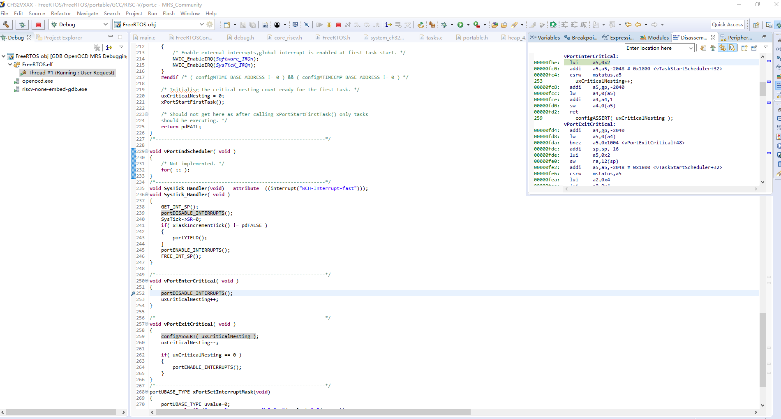Click the Build hammer icon

6,25
